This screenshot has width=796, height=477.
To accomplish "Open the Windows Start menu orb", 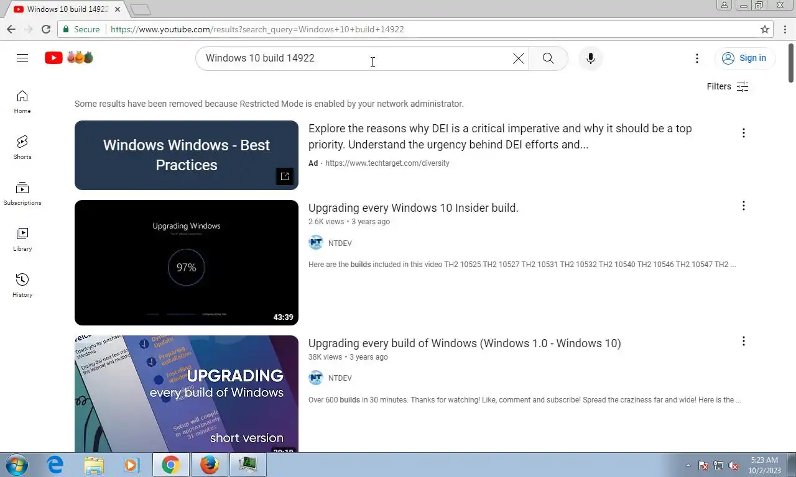I will click(16, 465).
